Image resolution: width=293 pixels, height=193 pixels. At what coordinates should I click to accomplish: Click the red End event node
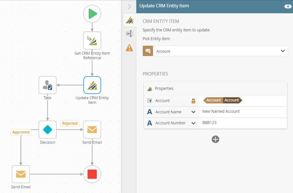click(x=92, y=174)
